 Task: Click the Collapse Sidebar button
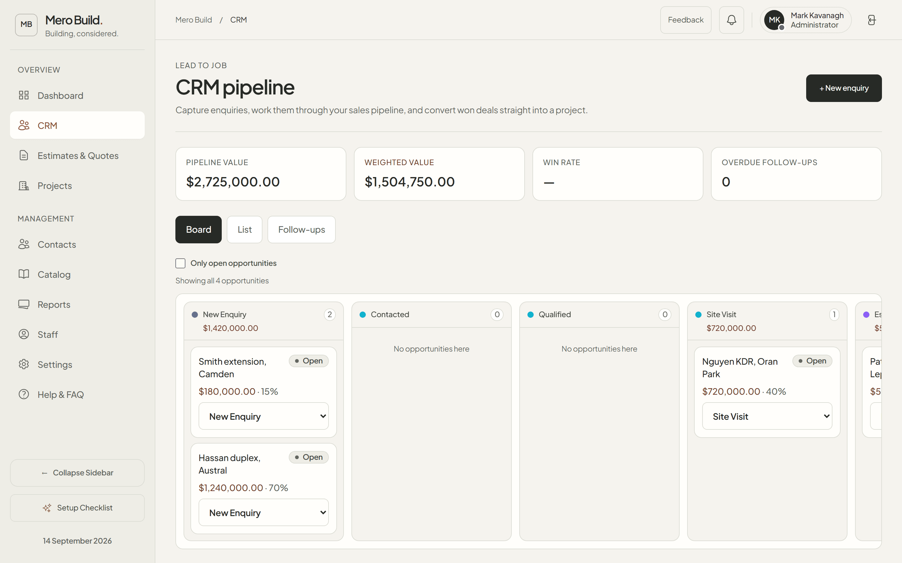coord(77,473)
